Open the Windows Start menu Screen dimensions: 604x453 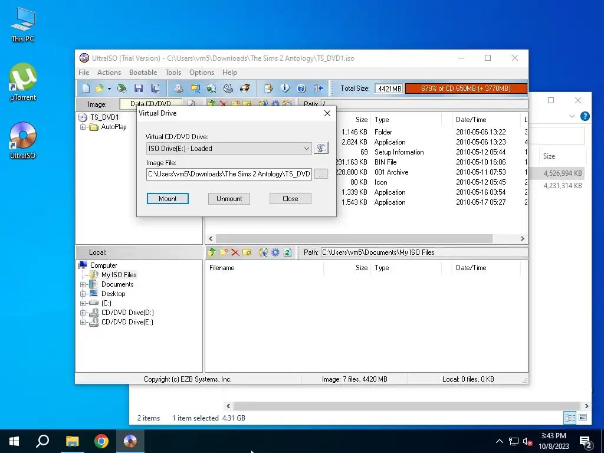[x=14, y=441]
